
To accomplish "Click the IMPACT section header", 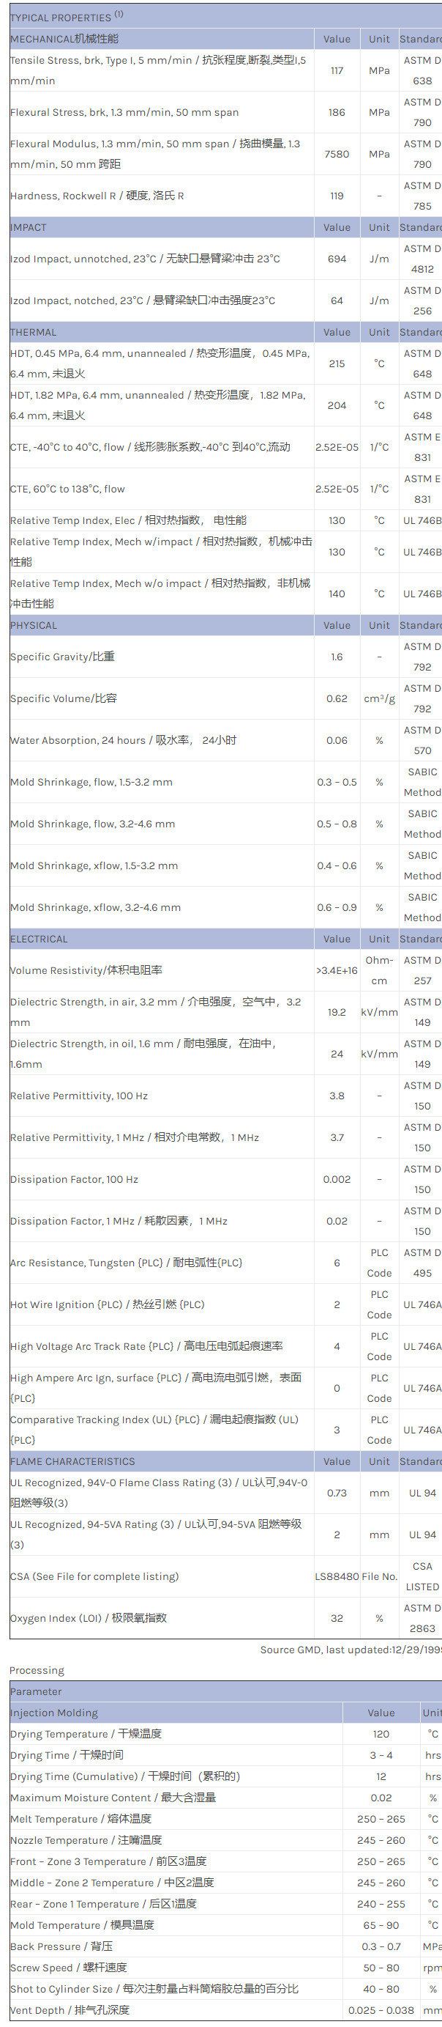I will [x=29, y=227].
